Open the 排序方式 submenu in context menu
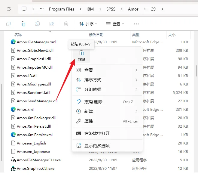Screen dimensions: 198x177 107,80
